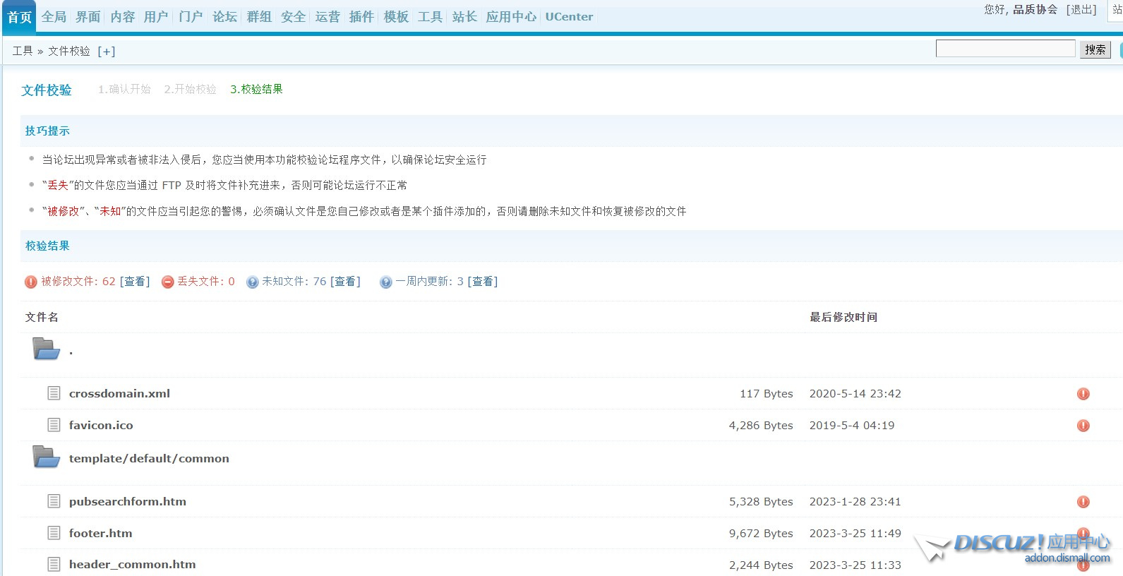Screen dimensions: 1123x576
Task: Click the red modified-files warning icon
Action: [x=31, y=282]
